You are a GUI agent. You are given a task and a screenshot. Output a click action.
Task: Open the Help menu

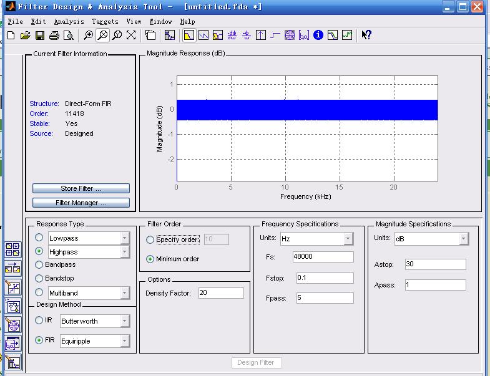pyautogui.click(x=187, y=22)
